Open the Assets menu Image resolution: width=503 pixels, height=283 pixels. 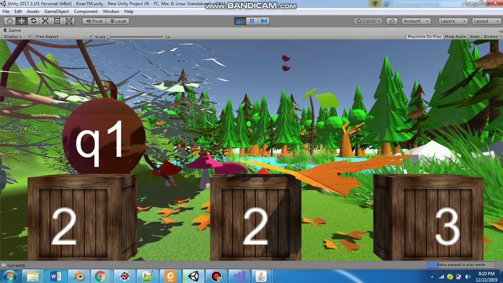point(33,11)
